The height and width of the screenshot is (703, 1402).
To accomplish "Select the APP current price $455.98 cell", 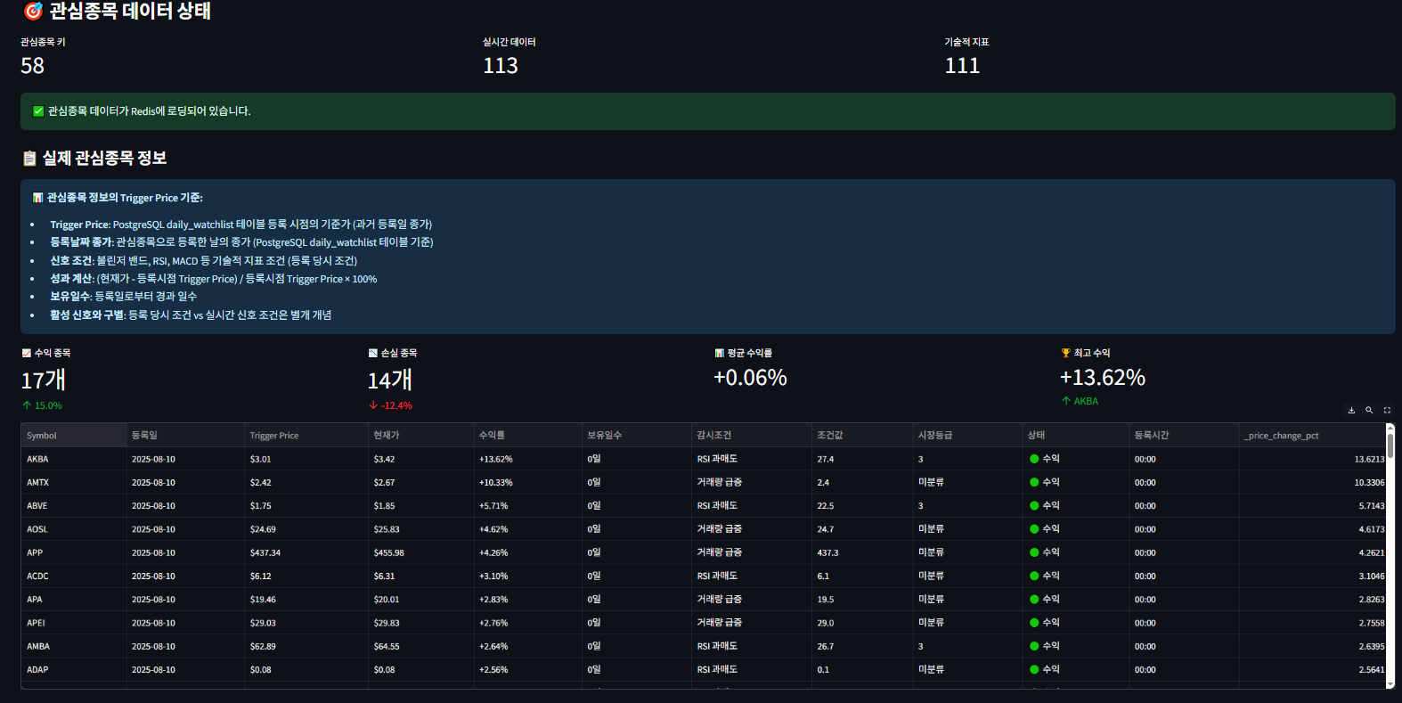I will point(389,553).
